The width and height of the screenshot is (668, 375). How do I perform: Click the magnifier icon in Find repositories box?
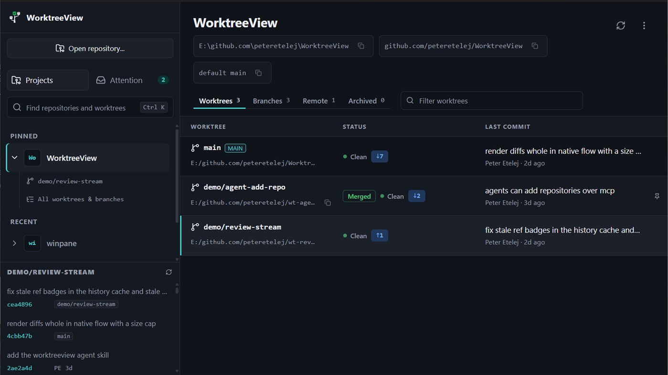click(17, 108)
